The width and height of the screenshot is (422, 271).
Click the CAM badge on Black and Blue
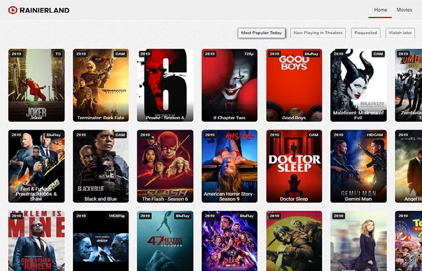coord(120,135)
